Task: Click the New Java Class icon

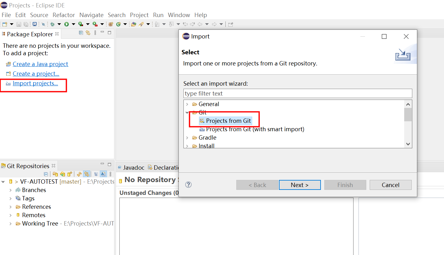Action: tap(118, 24)
